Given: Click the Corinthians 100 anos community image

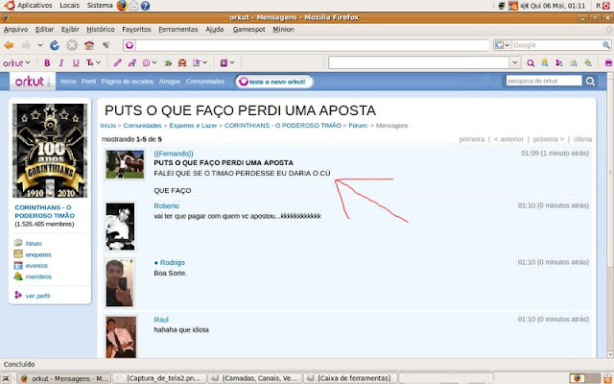Looking at the screenshot, I should 50,151.
